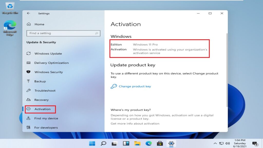Open the clock showing 1:04 PM
This screenshot has width=263, height=148.
(240, 143)
